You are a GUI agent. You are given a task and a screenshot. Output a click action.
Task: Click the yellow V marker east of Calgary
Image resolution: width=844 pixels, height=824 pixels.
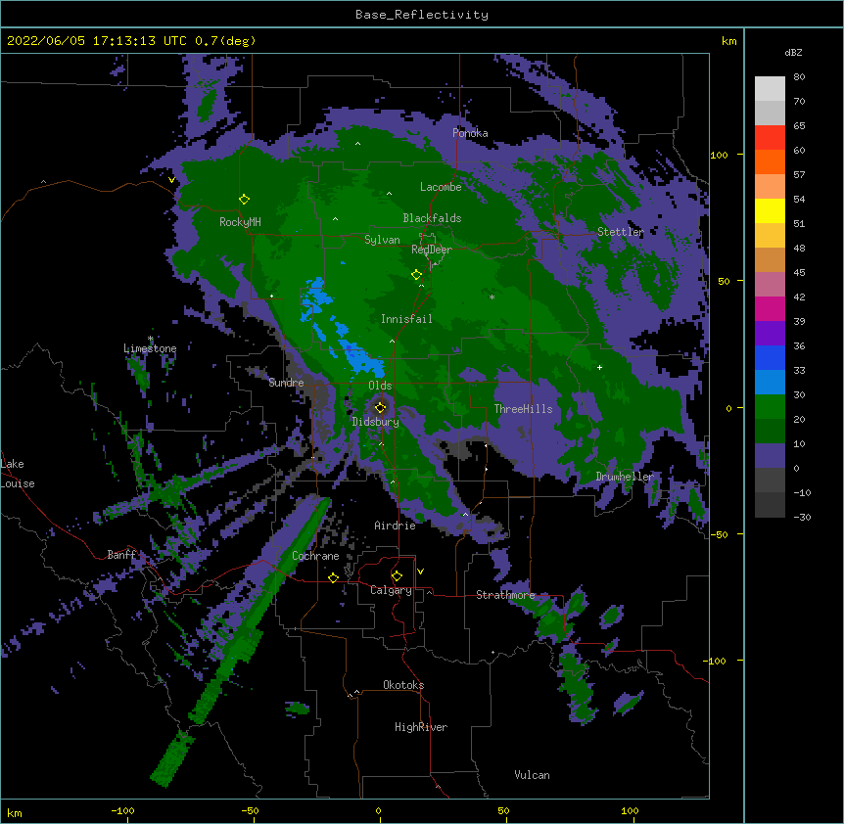point(420,572)
